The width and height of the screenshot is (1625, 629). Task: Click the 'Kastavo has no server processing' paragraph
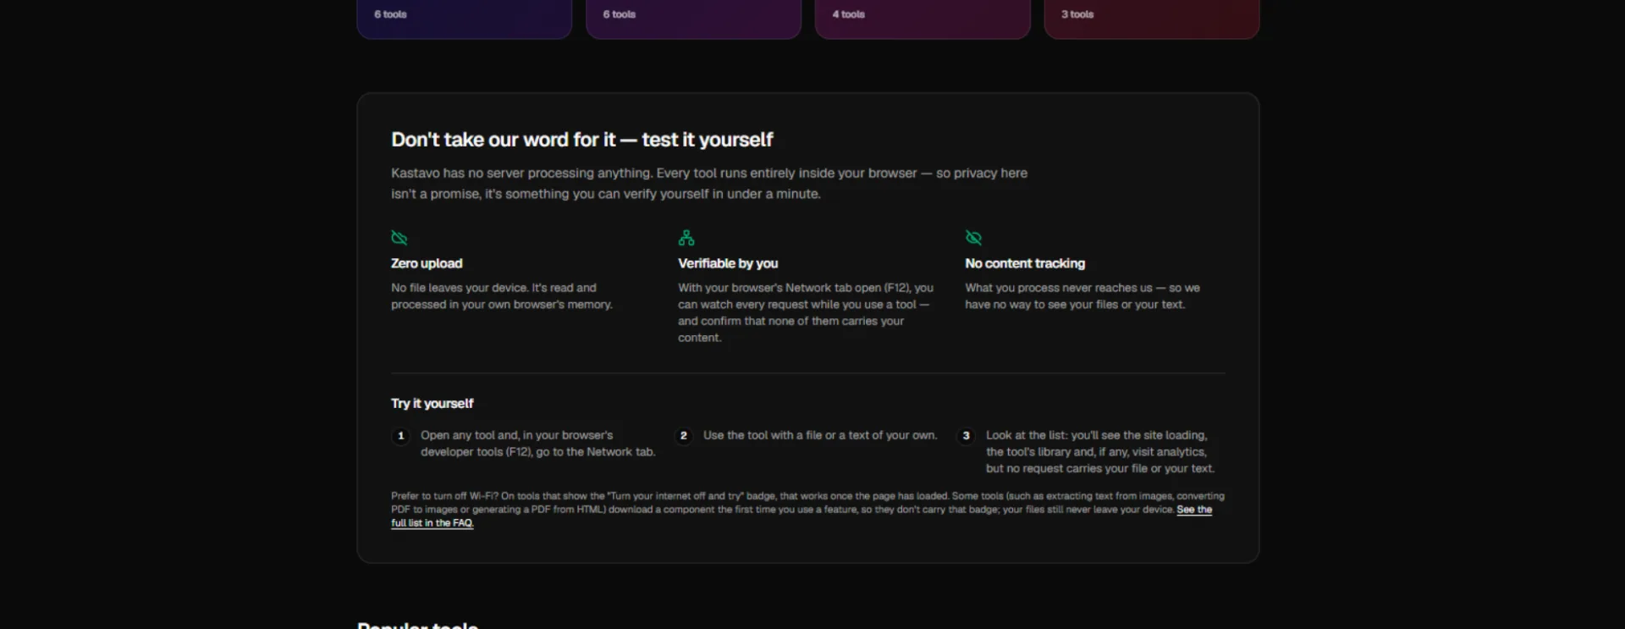(709, 184)
